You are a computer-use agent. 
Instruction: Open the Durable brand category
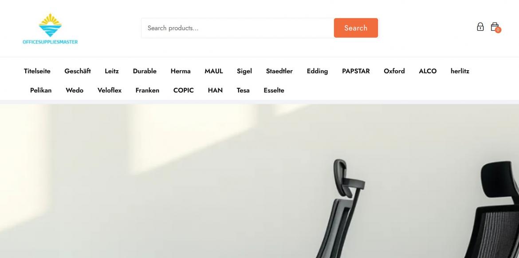(x=145, y=71)
